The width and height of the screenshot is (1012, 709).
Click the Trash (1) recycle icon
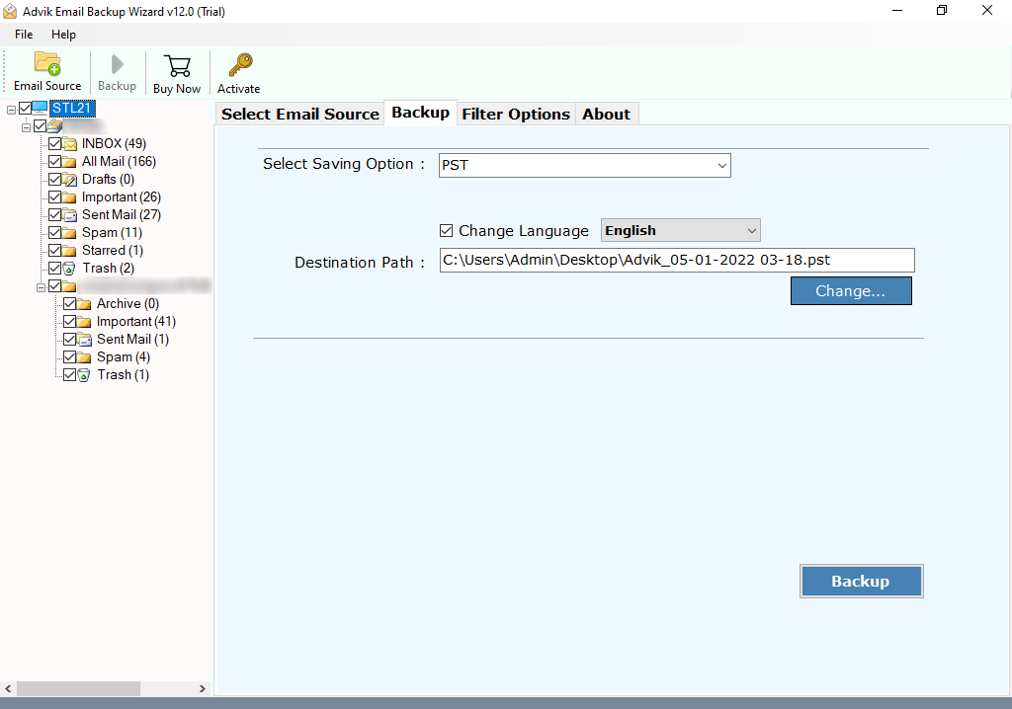pos(84,375)
